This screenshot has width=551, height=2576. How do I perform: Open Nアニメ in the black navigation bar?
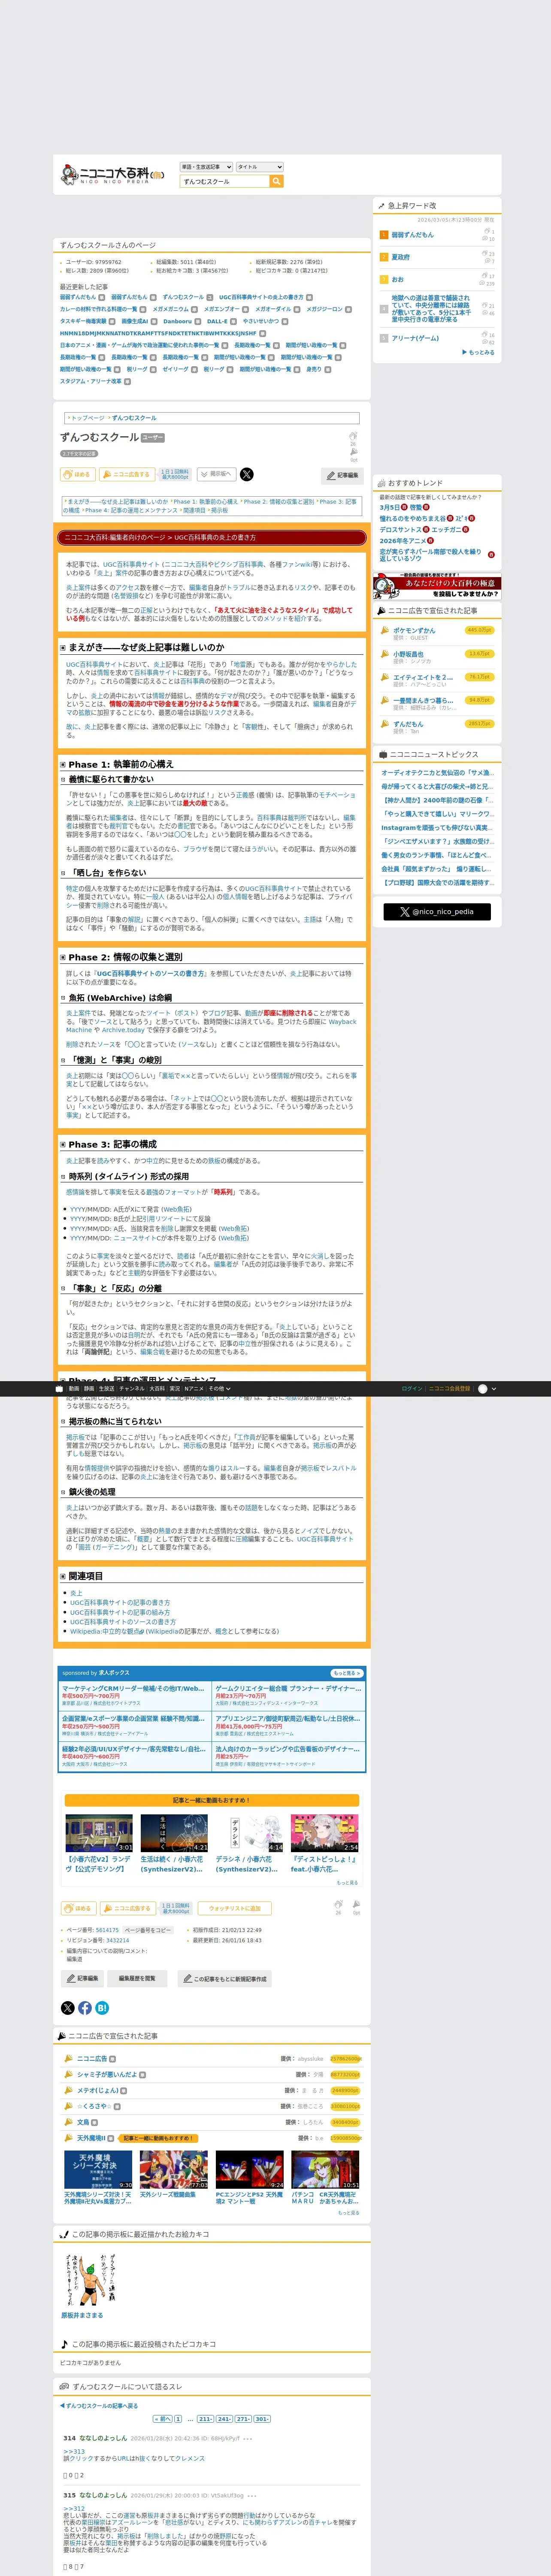tap(194, 1388)
